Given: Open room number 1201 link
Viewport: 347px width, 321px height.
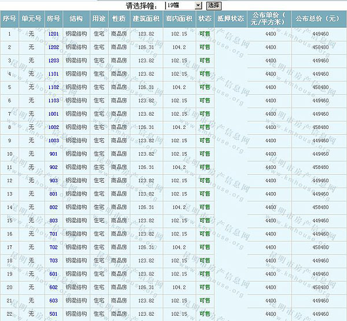Looking at the screenshot, I should point(53,34).
